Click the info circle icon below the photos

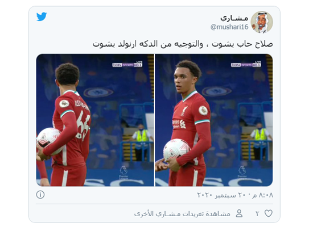coord(40,195)
